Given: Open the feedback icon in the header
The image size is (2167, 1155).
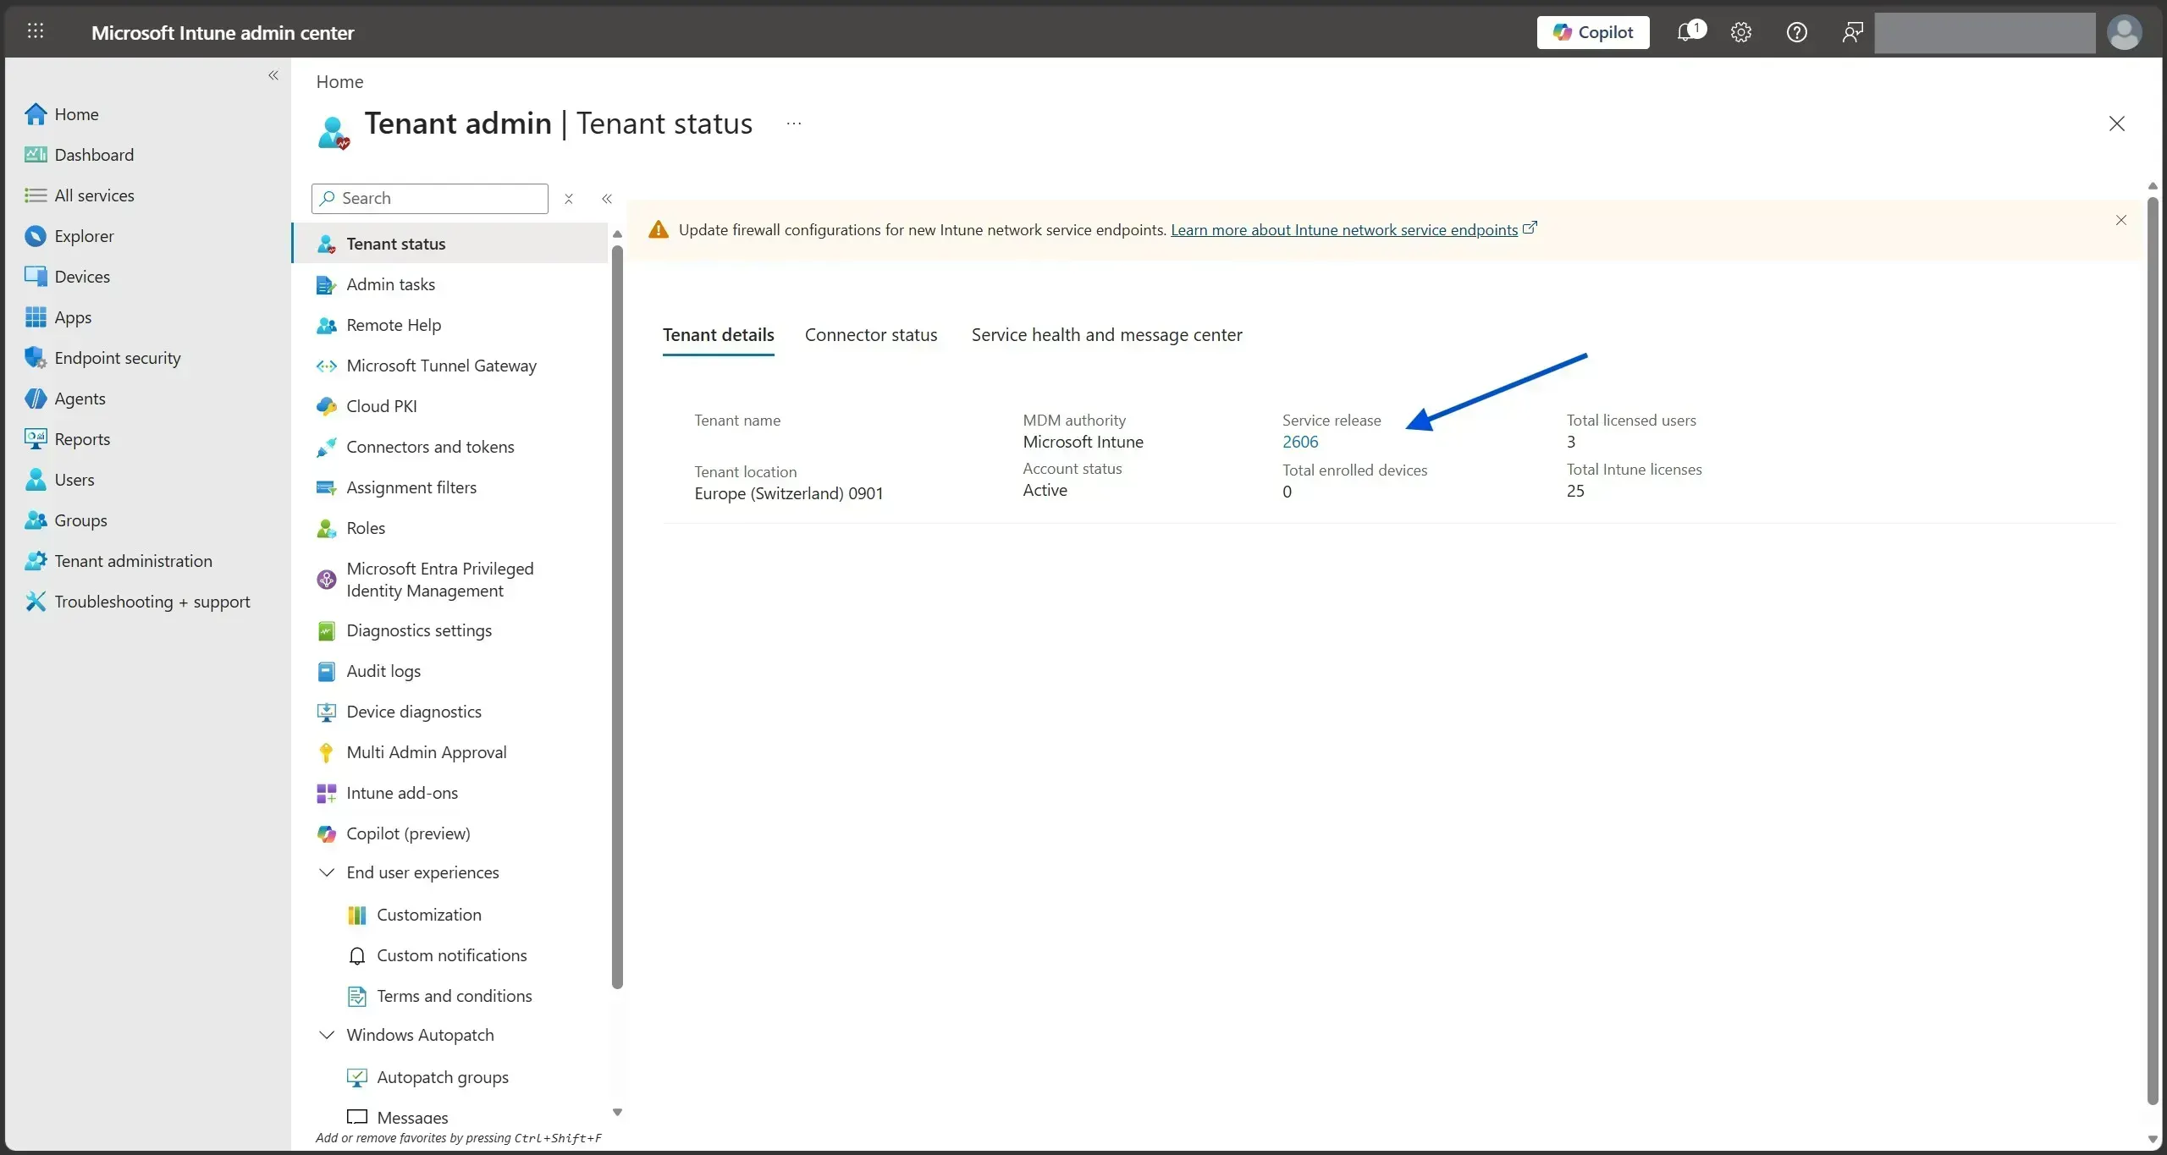Looking at the screenshot, I should pyautogui.click(x=1852, y=32).
